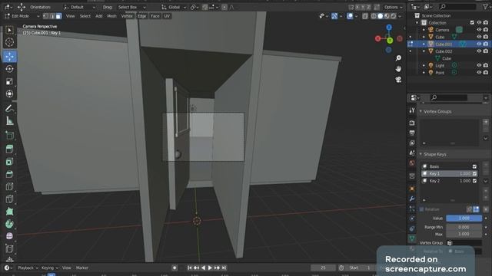The image size is (492, 276).
Task: Pick the Rotate tool
Action: tap(9, 69)
